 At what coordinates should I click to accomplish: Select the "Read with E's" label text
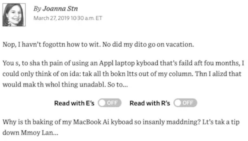74,103
